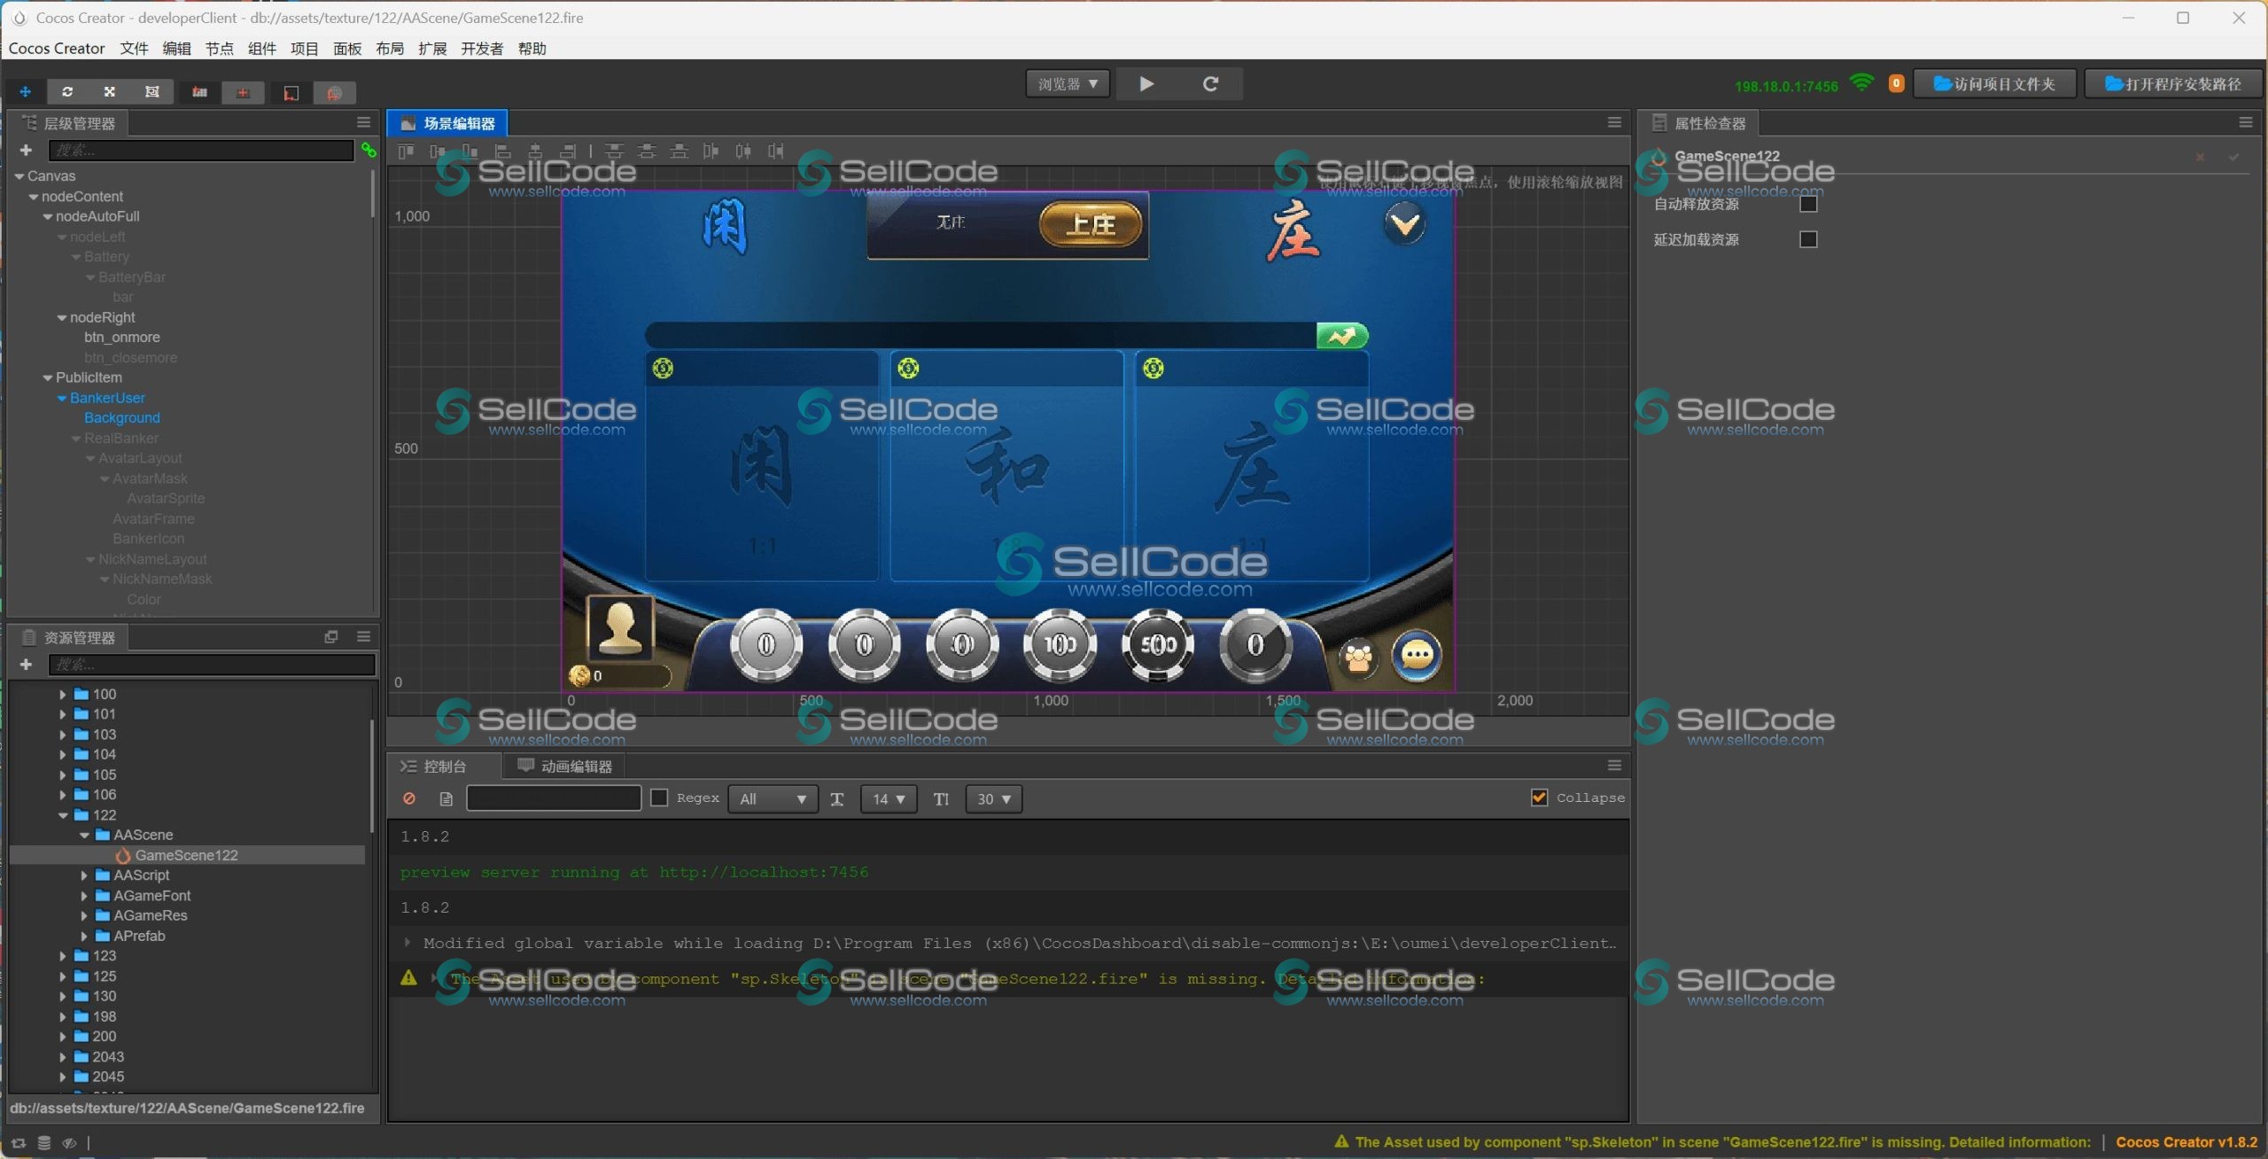Expand the AAScript folder
This screenshot has width=2268, height=1159.
click(84, 875)
